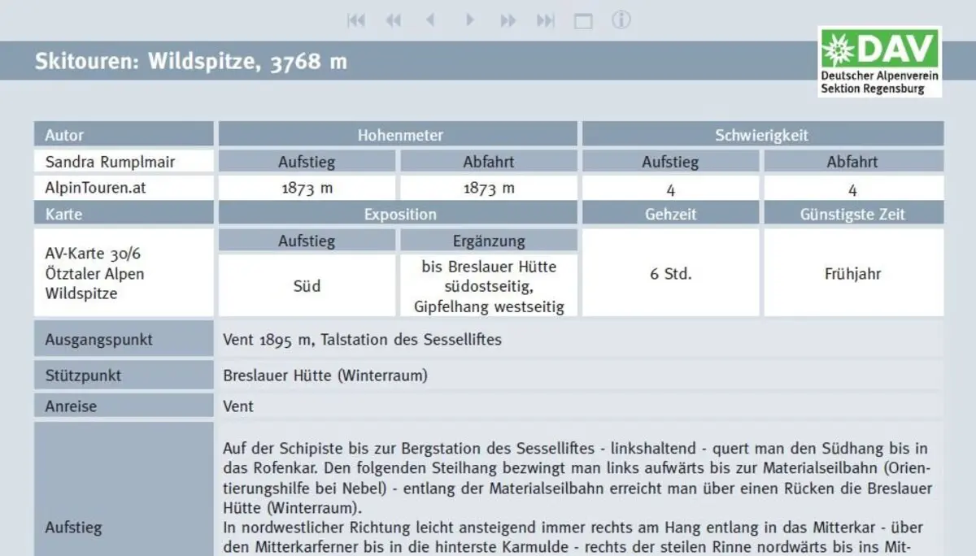976x556 pixels.
Task: Select the Stützpunkt row label
Action: 123,375
